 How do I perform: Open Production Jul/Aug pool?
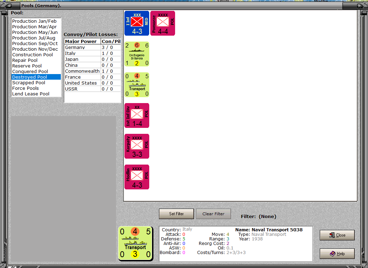36,38
